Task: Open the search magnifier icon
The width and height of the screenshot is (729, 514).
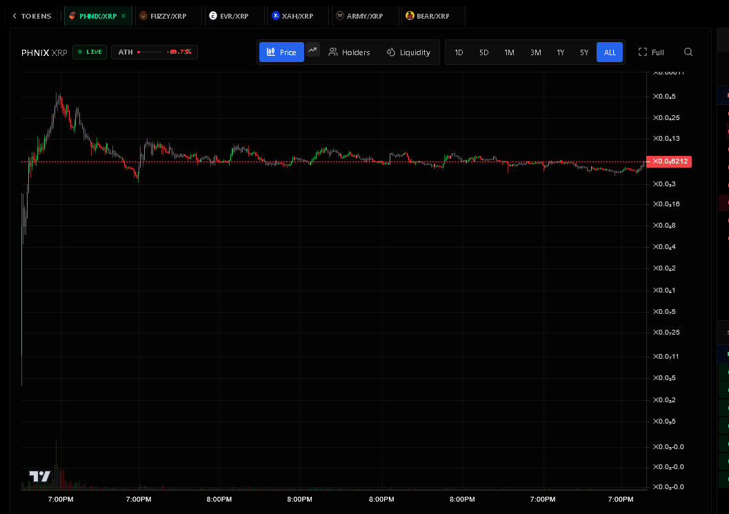Action: pos(688,52)
